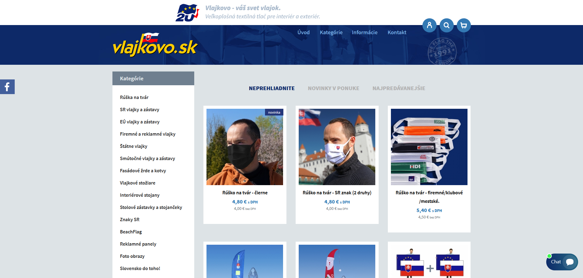
Task: Switch to the NOVINKY V PONUKE tab
Action: point(334,88)
